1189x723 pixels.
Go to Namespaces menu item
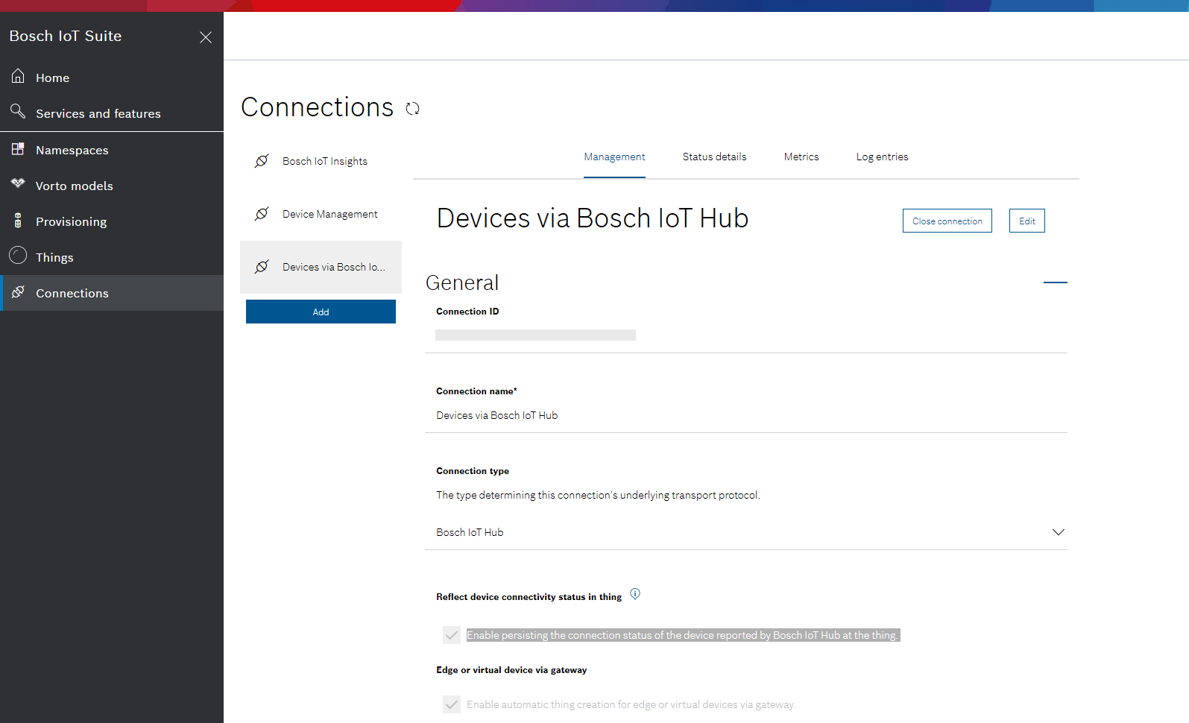click(112, 150)
